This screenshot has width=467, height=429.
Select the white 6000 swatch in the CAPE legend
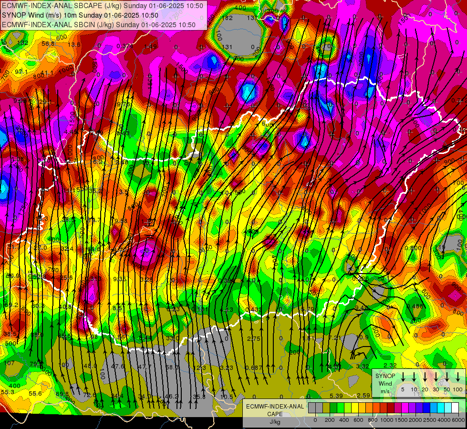tap(455, 408)
